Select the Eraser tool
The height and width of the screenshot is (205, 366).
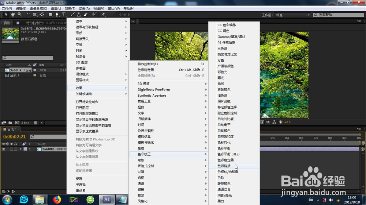coord(86,15)
